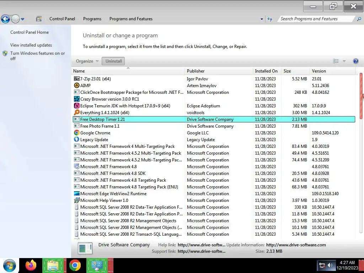Click the change view icon

(x=336, y=61)
